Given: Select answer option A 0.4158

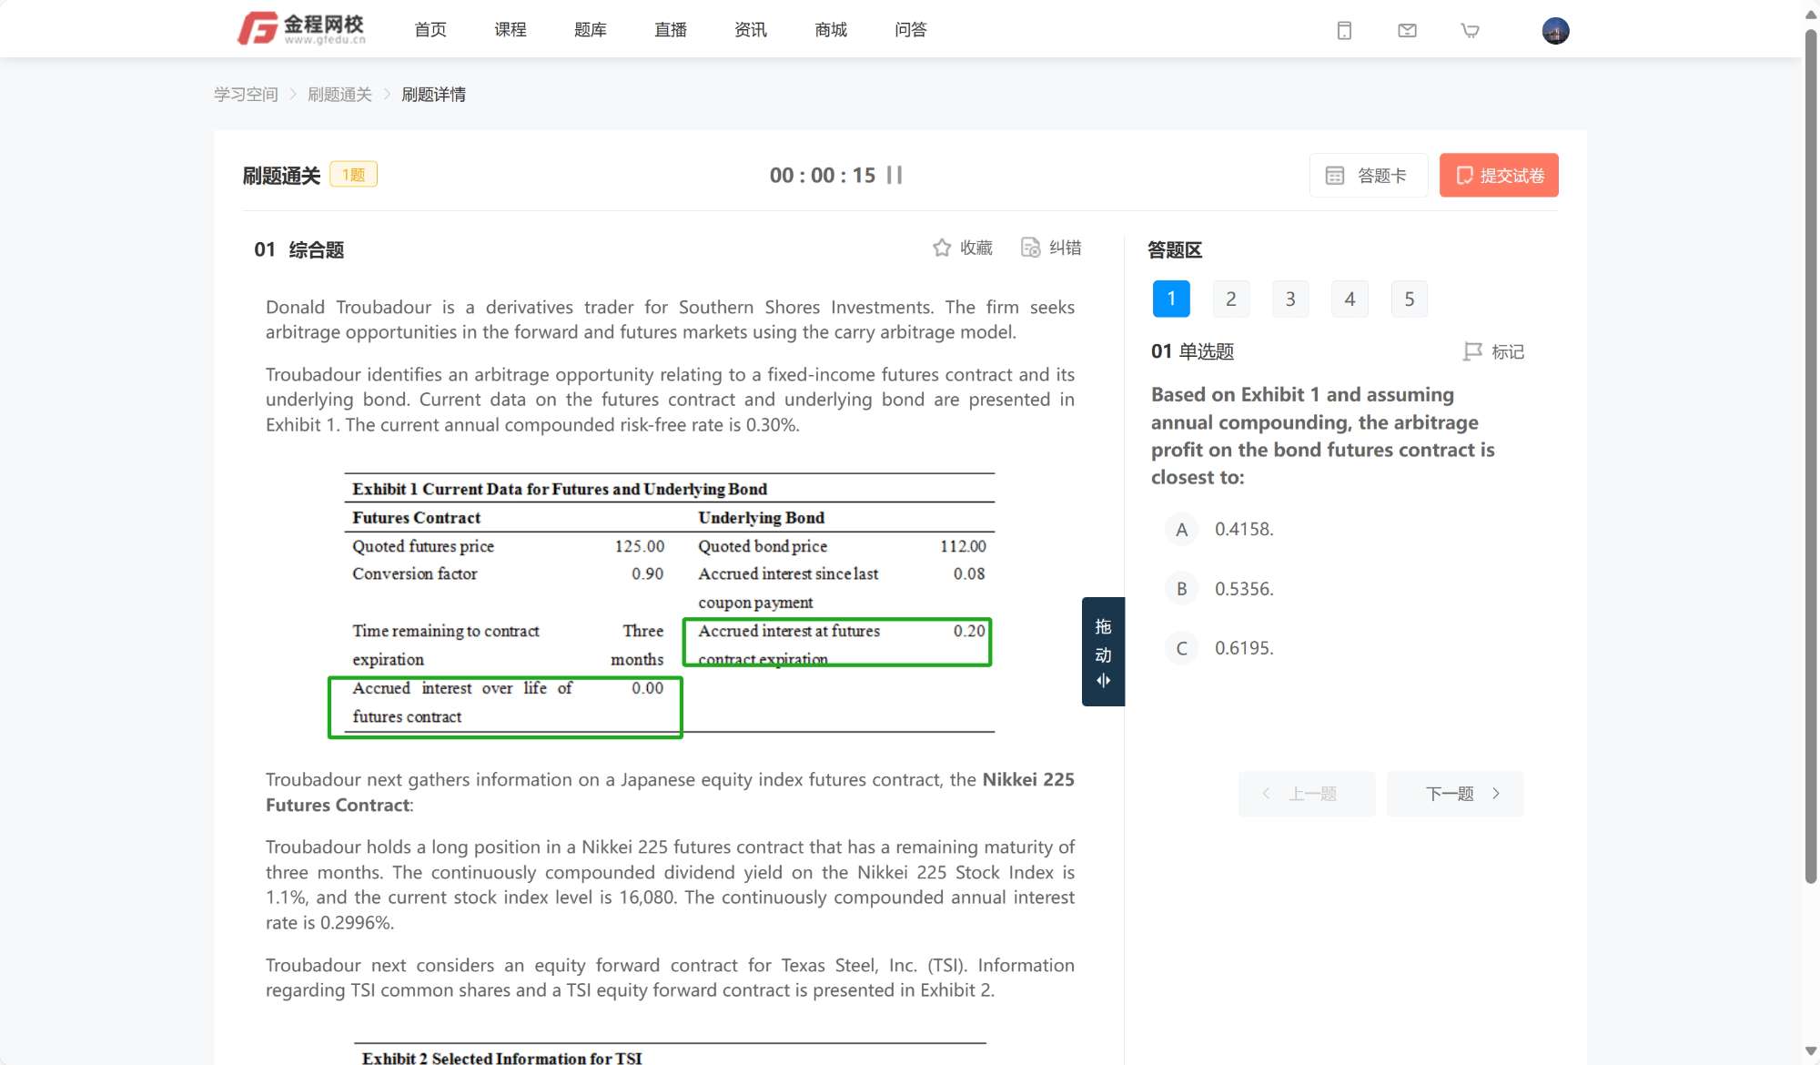Looking at the screenshot, I should 1181,530.
